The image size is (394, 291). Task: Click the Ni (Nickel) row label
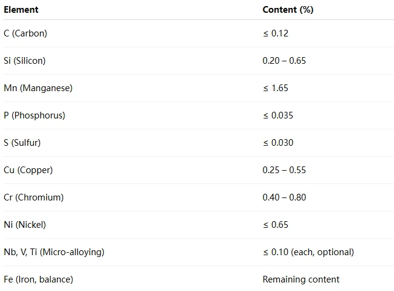(x=25, y=225)
